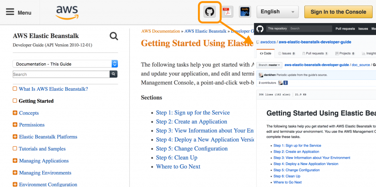Switch to the Code tab on GitHub
This screenshot has width=376, height=187.
pos(265,53)
